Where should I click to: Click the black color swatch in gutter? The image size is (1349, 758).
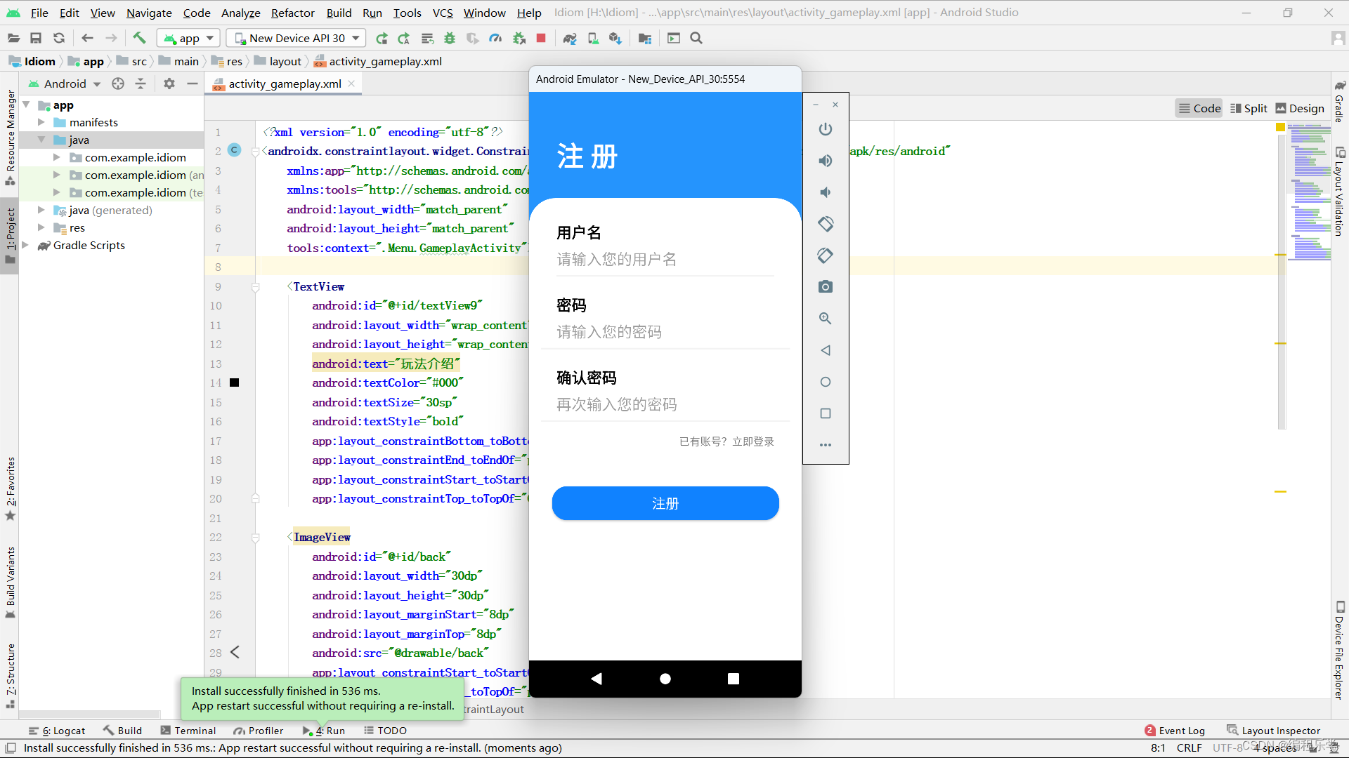[235, 383]
